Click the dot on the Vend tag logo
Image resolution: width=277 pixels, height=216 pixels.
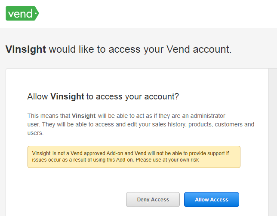point(36,13)
